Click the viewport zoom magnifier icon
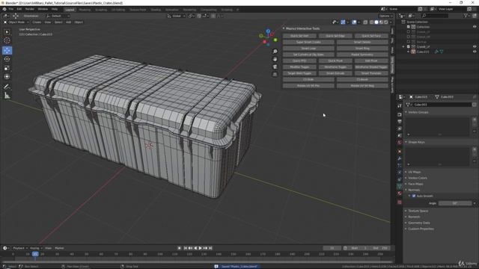 point(275,52)
